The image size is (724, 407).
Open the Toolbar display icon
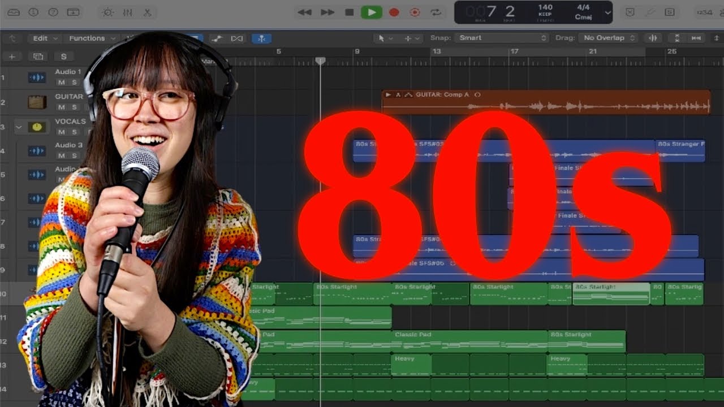click(x=73, y=12)
